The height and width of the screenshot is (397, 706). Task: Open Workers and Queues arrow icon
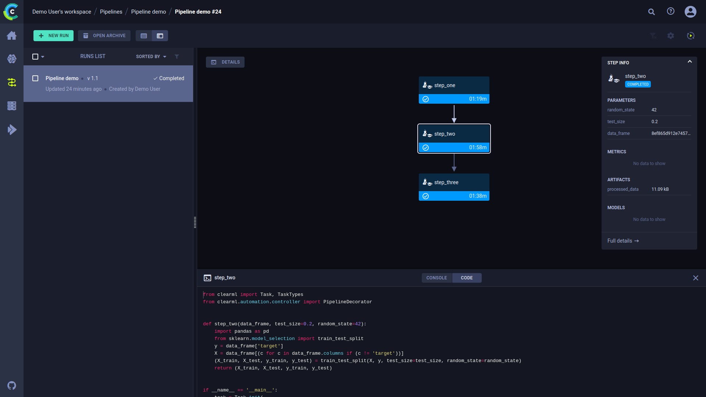pyautogui.click(x=12, y=129)
